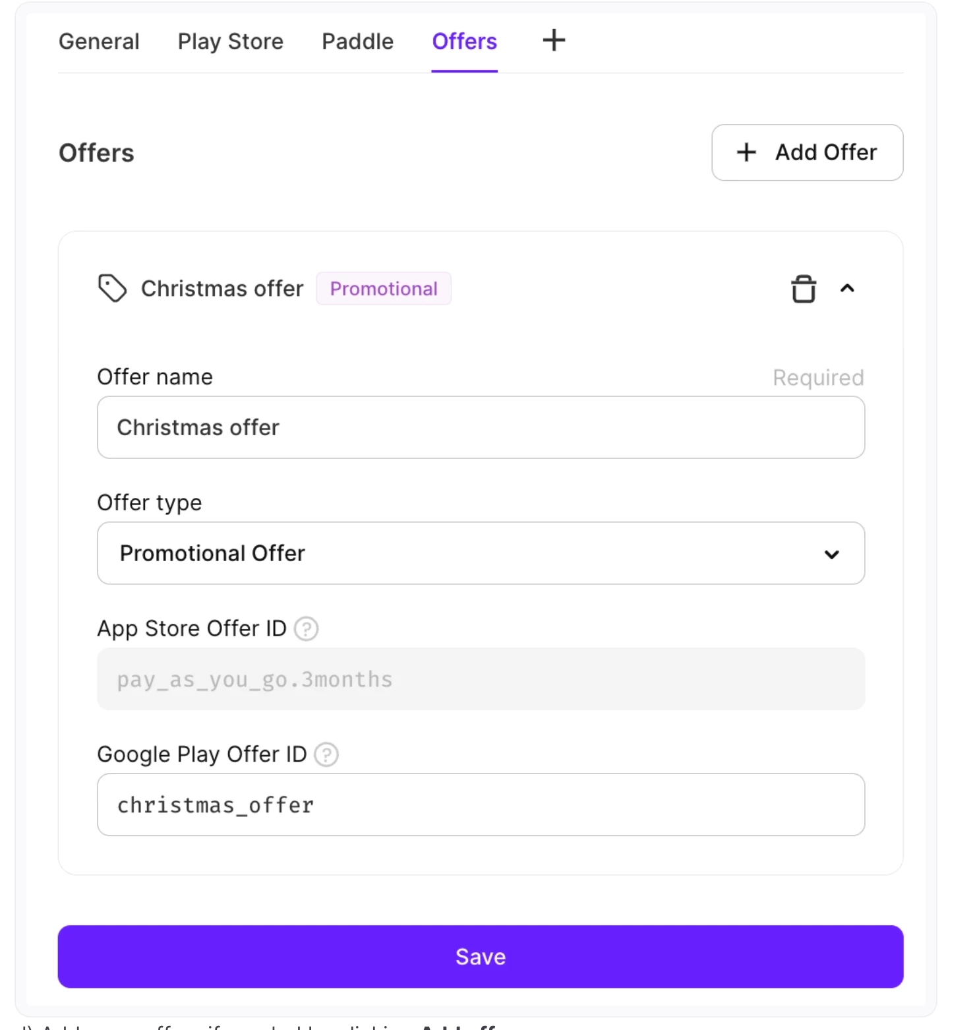Click the Promotional badge label
973x1030 pixels.
click(x=384, y=289)
